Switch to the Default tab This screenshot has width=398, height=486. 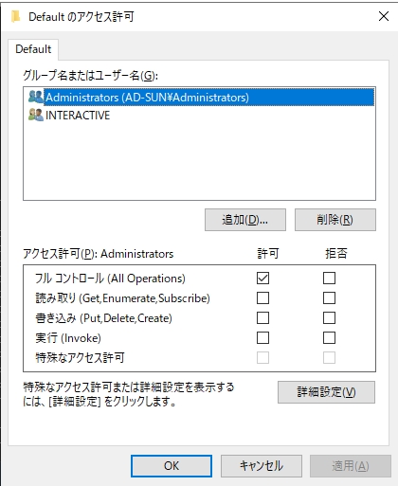coord(33,49)
